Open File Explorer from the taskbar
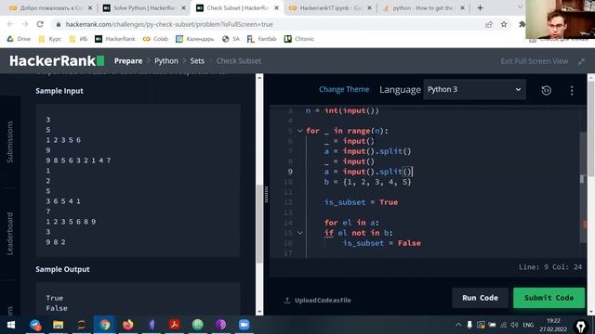 pos(58,325)
